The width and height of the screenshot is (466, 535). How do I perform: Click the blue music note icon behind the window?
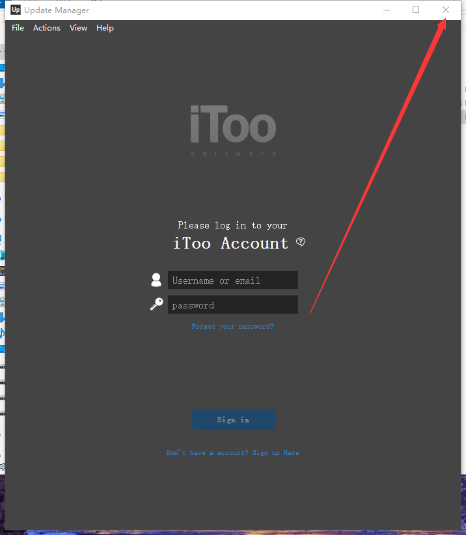[x=2, y=333]
